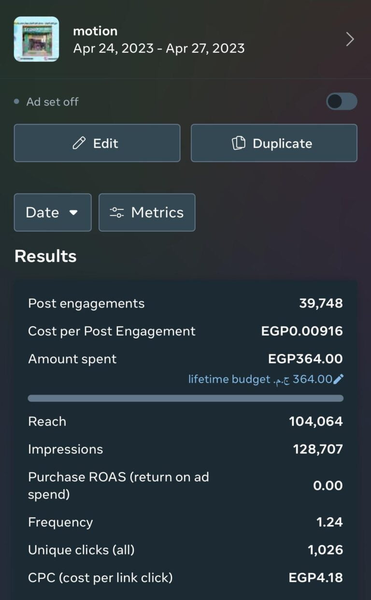Select the motion ad set title
Image resolution: width=371 pixels, height=600 pixels.
95,31
